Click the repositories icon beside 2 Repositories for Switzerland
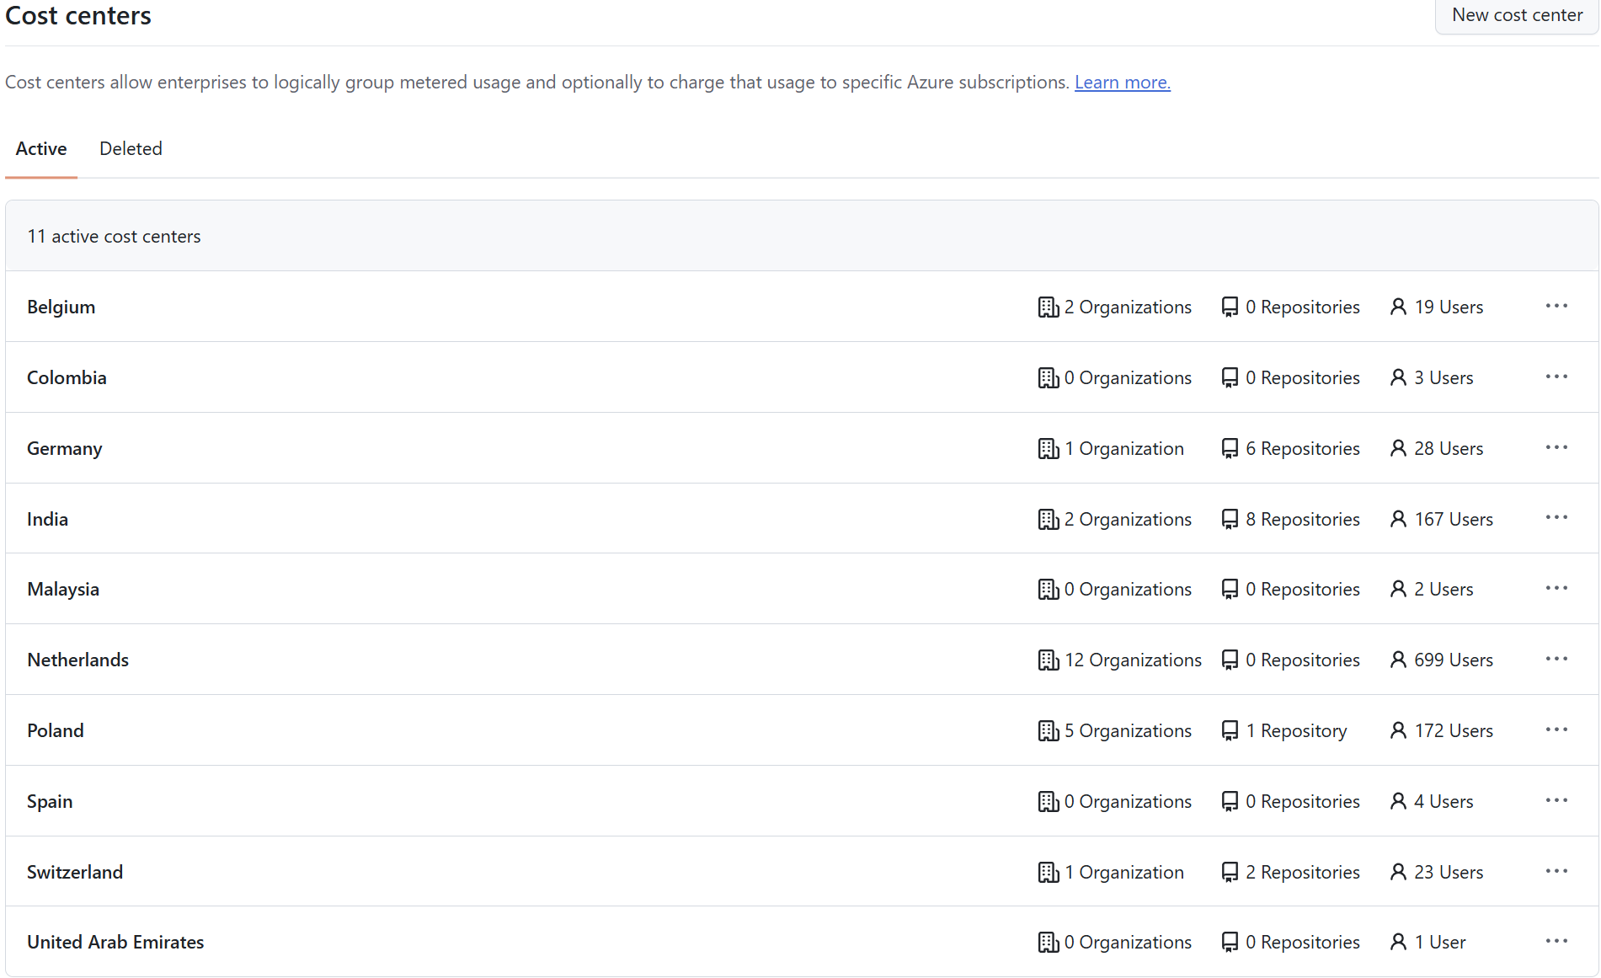This screenshot has width=1601, height=978. [x=1229, y=872]
